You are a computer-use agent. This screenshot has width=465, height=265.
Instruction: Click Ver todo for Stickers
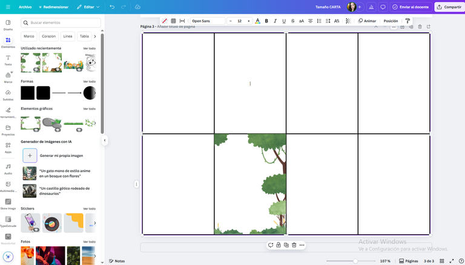pyautogui.click(x=89, y=208)
